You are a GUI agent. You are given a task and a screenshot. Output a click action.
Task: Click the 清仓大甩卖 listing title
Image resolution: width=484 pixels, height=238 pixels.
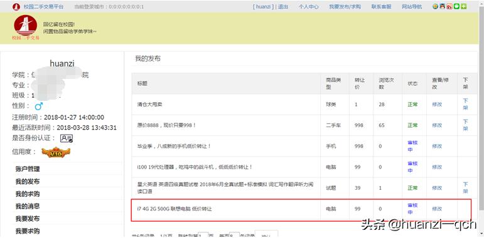click(149, 105)
